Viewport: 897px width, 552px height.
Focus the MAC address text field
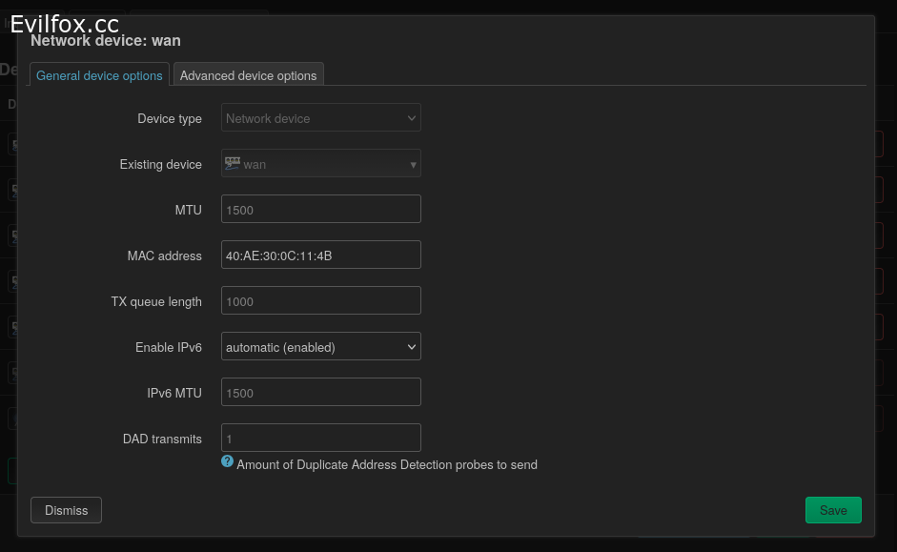(x=320, y=256)
